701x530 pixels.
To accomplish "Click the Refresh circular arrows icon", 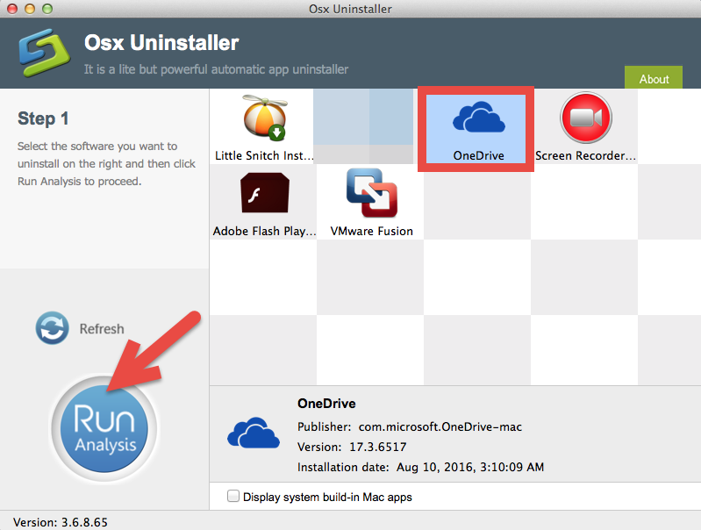I will (53, 328).
